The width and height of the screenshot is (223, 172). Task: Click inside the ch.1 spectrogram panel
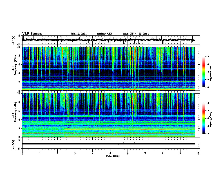pyautogui.click(x=108, y=69)
